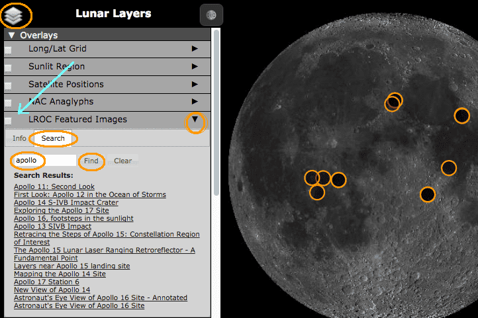Check the LROC Featured Images checkbox
Screen dimensions: 478x318
8,120
